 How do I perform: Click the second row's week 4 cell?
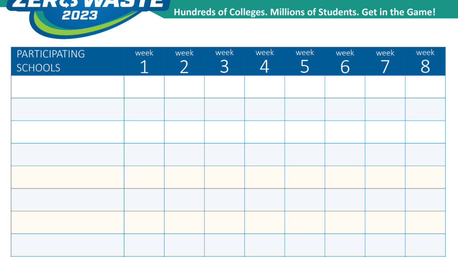[264, 109]
